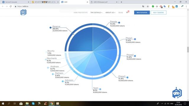Open Task View on the taskbar
This screenshot has width=189, height=106.
pos(15,103)
